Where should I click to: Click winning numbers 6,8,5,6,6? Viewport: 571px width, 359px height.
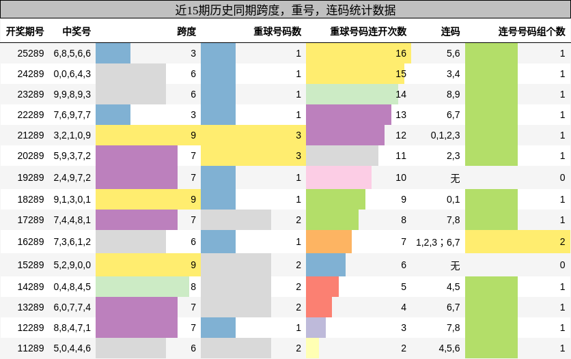(x=72, y=53)
